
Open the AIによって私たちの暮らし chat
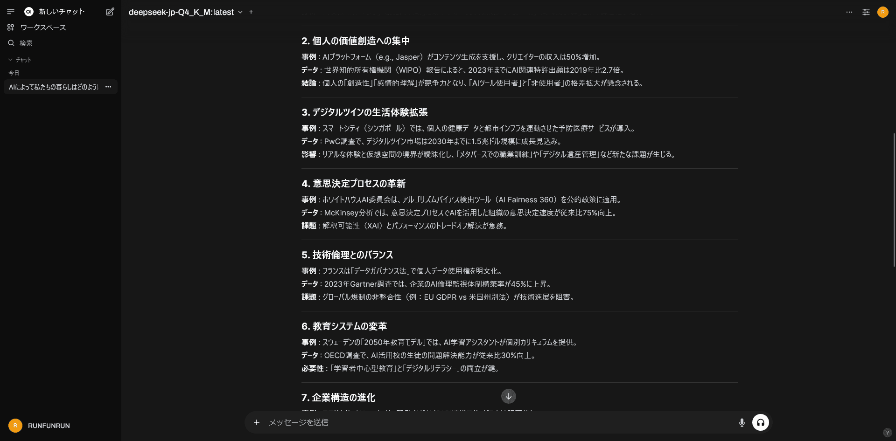53,87
